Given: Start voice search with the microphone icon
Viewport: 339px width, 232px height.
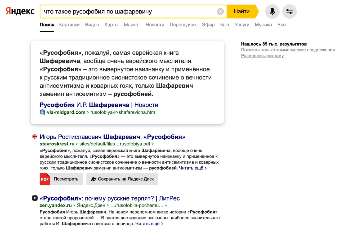Looking at the screenshot, I should pyautogui.click(x=272, y=11).
